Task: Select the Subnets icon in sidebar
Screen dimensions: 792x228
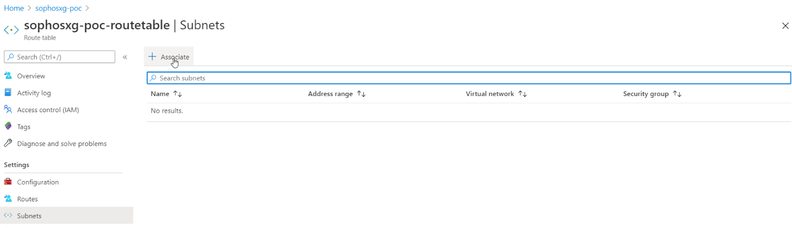Action: [x=8, y=215]
